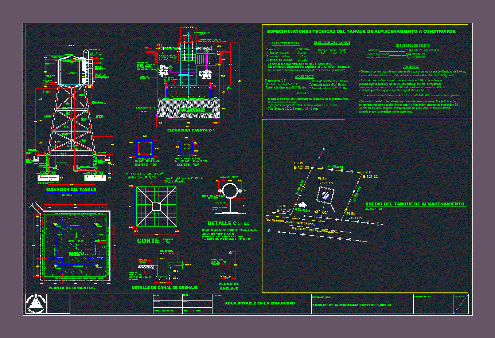Click the E-121.33 elevation value
This screenshot has height=338, width=495.
pyautogui.click(x=301, y=168)
